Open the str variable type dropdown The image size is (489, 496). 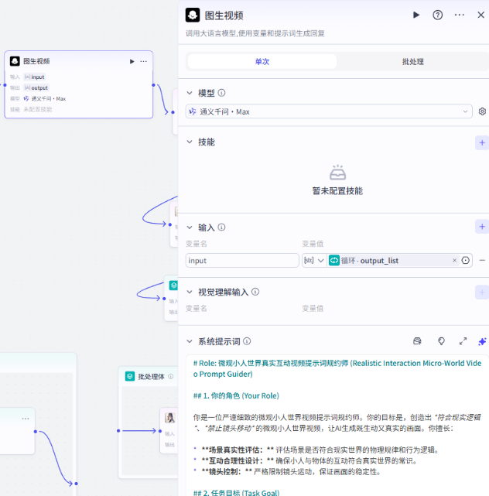pos(313,261)
